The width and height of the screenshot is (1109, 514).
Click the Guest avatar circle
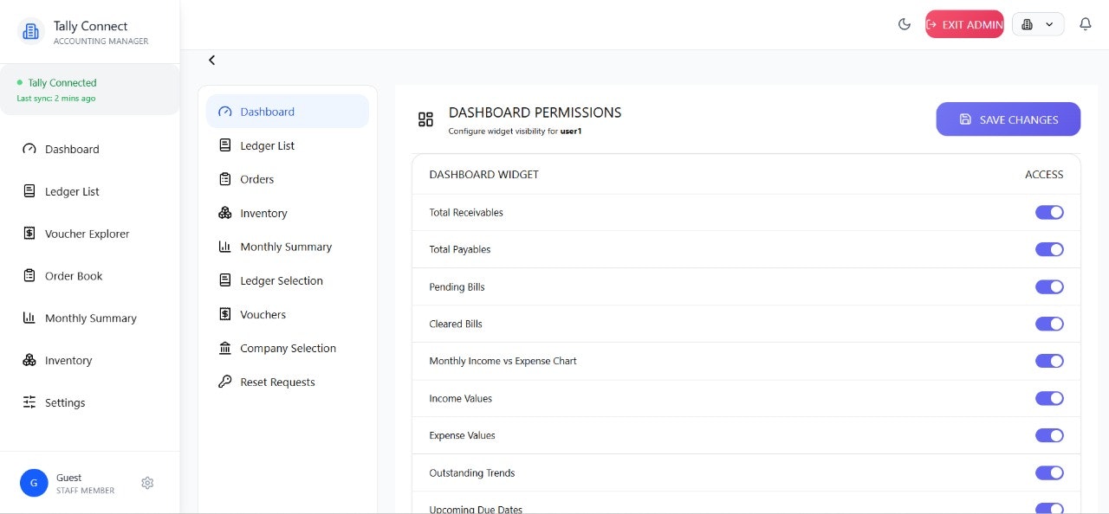pos(34,483)
